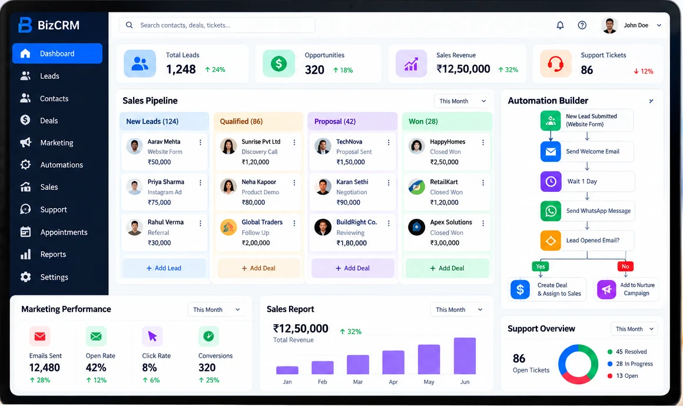
Task: Click the notification bell icon
Action: click(560, 25)
